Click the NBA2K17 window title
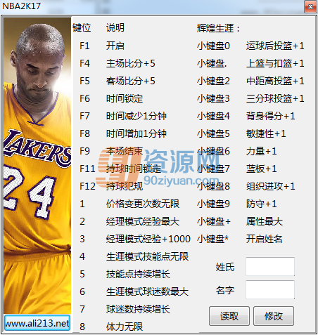Image resolution: width=318 pixels, height=335 pixels. click(x=22, y=6)
